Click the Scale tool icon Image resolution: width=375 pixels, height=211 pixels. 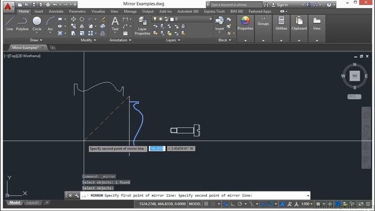pos(82,33)
